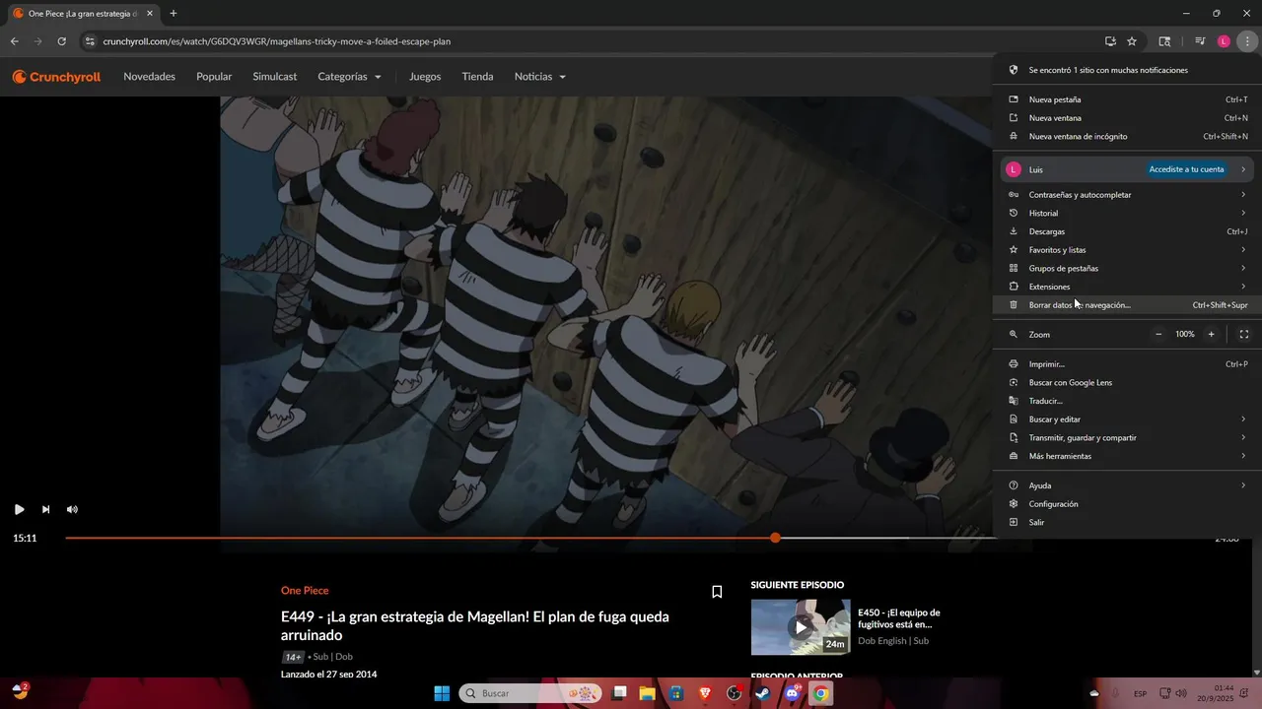1262x709 pixels.
Task: Toggle fullscreen mode from zoom row
Action: point(1243,334)
